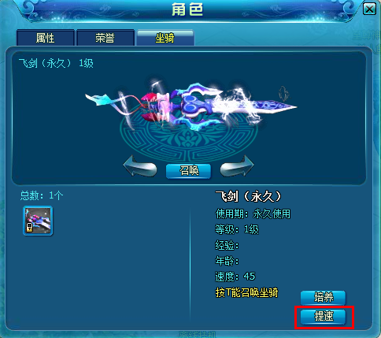Click the 使用期: 永久使用 text
Viewport: 381px width, 338px height.
tap(253, 214)
